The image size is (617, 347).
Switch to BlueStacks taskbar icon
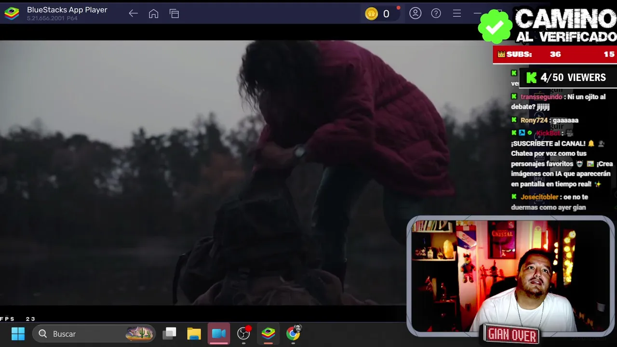268,334
